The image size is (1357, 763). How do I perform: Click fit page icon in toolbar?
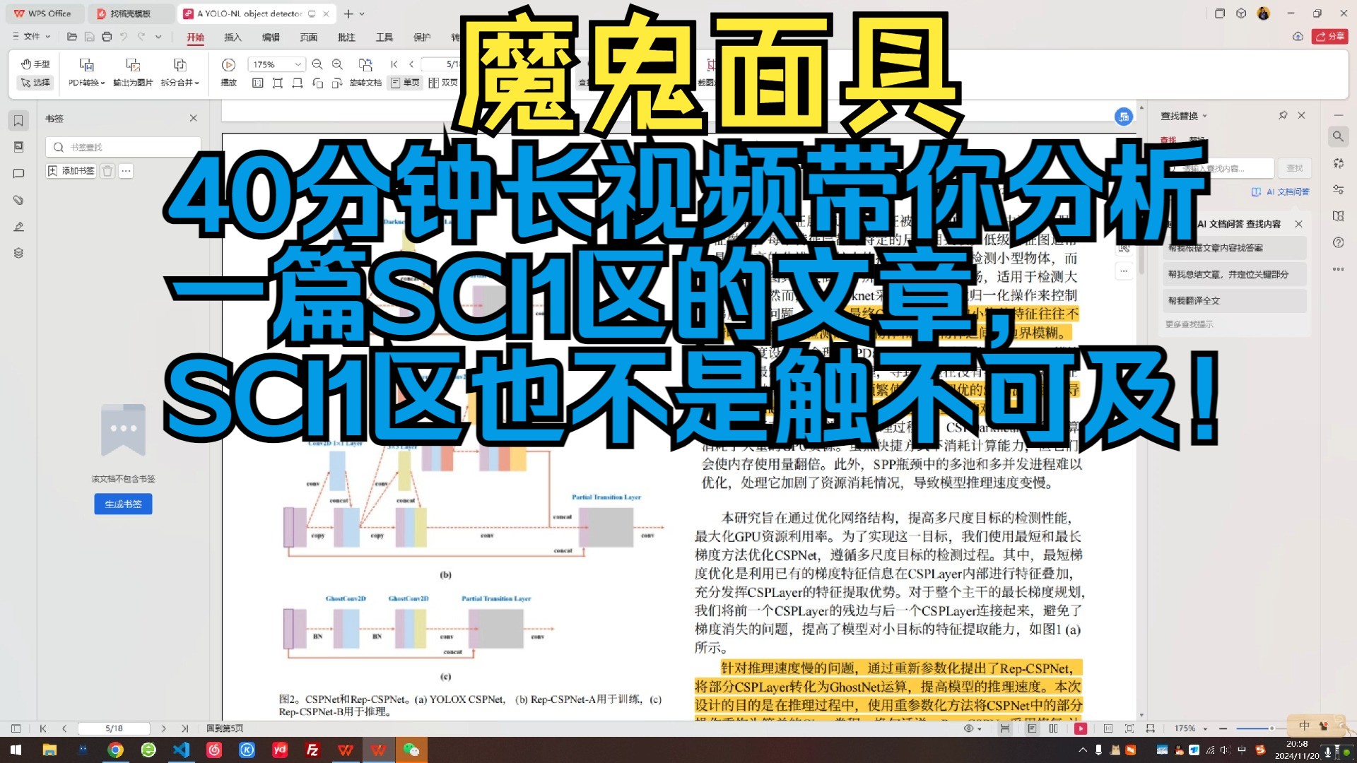click(278, 83)
